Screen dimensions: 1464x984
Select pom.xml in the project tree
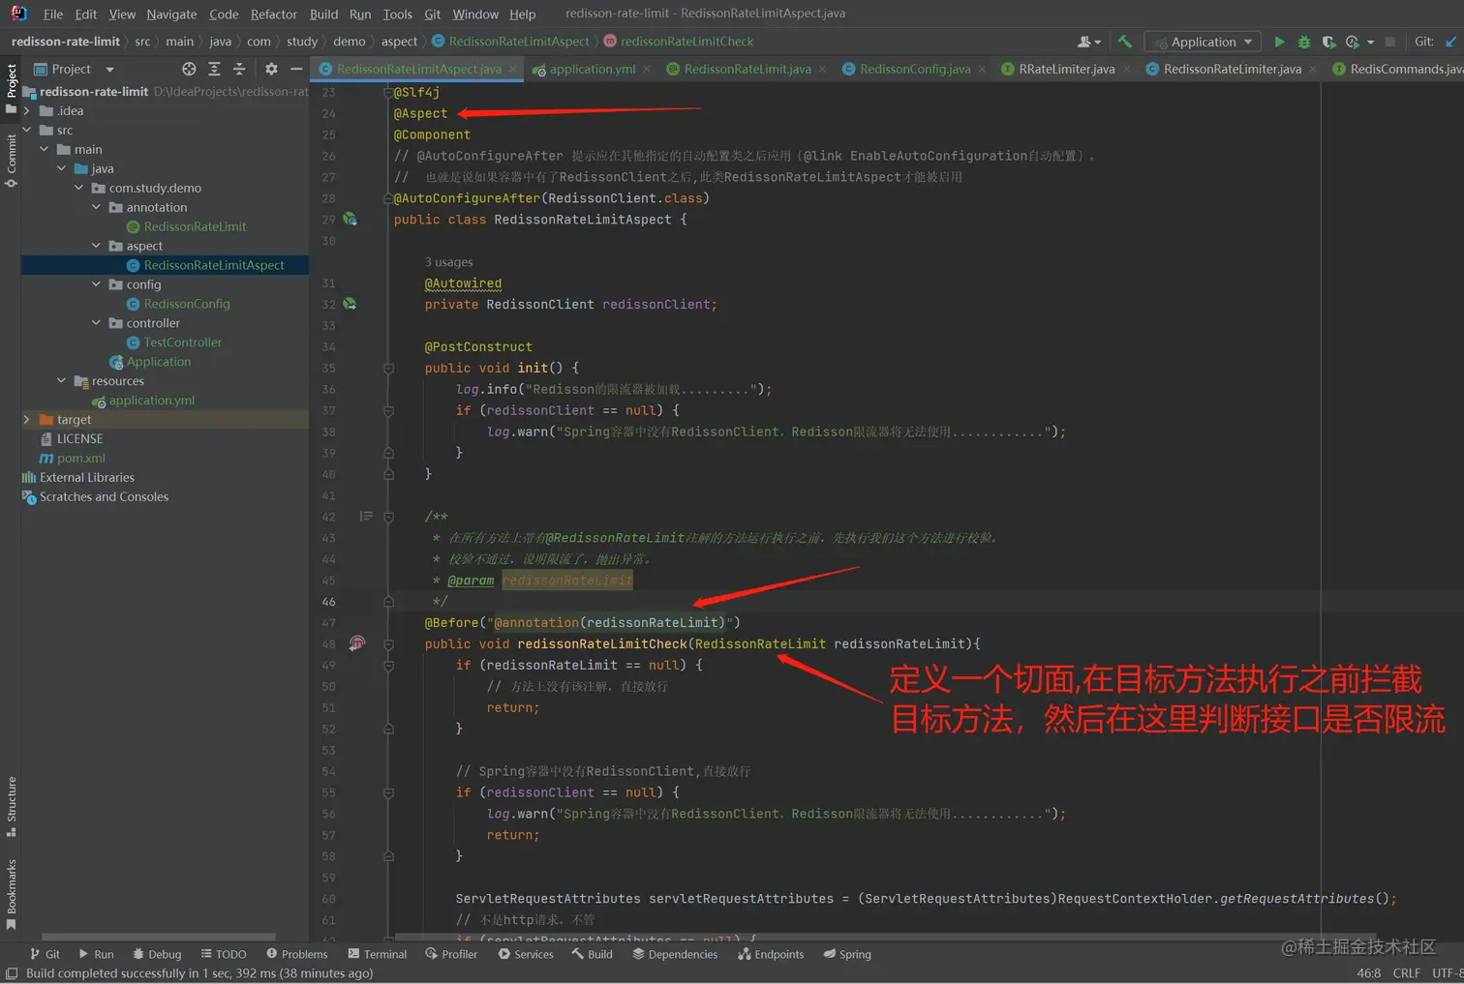80,459
